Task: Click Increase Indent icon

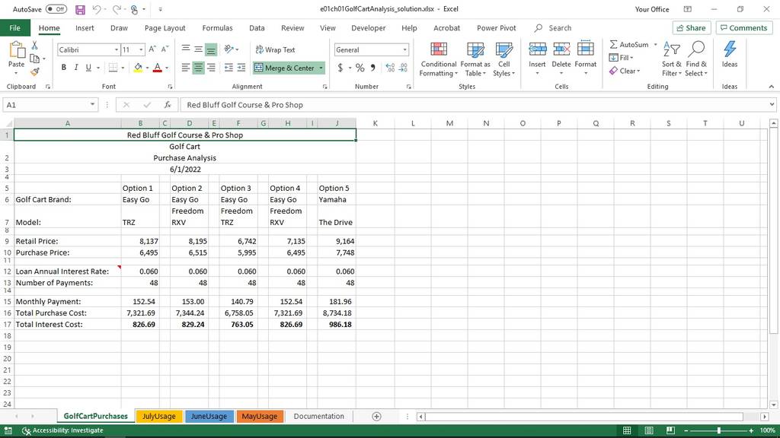Action: [241, 68]
